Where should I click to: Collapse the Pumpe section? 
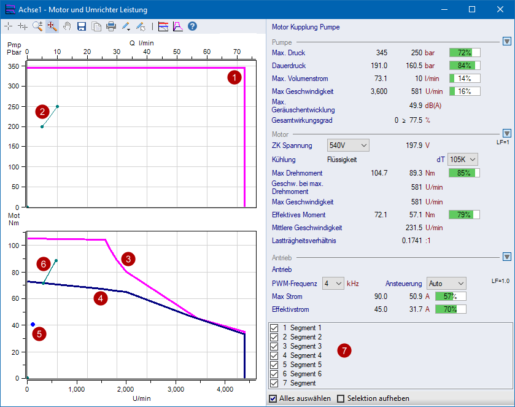coord(506,42)
